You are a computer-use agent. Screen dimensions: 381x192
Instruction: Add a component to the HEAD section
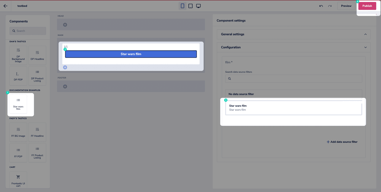pos(65,24)
